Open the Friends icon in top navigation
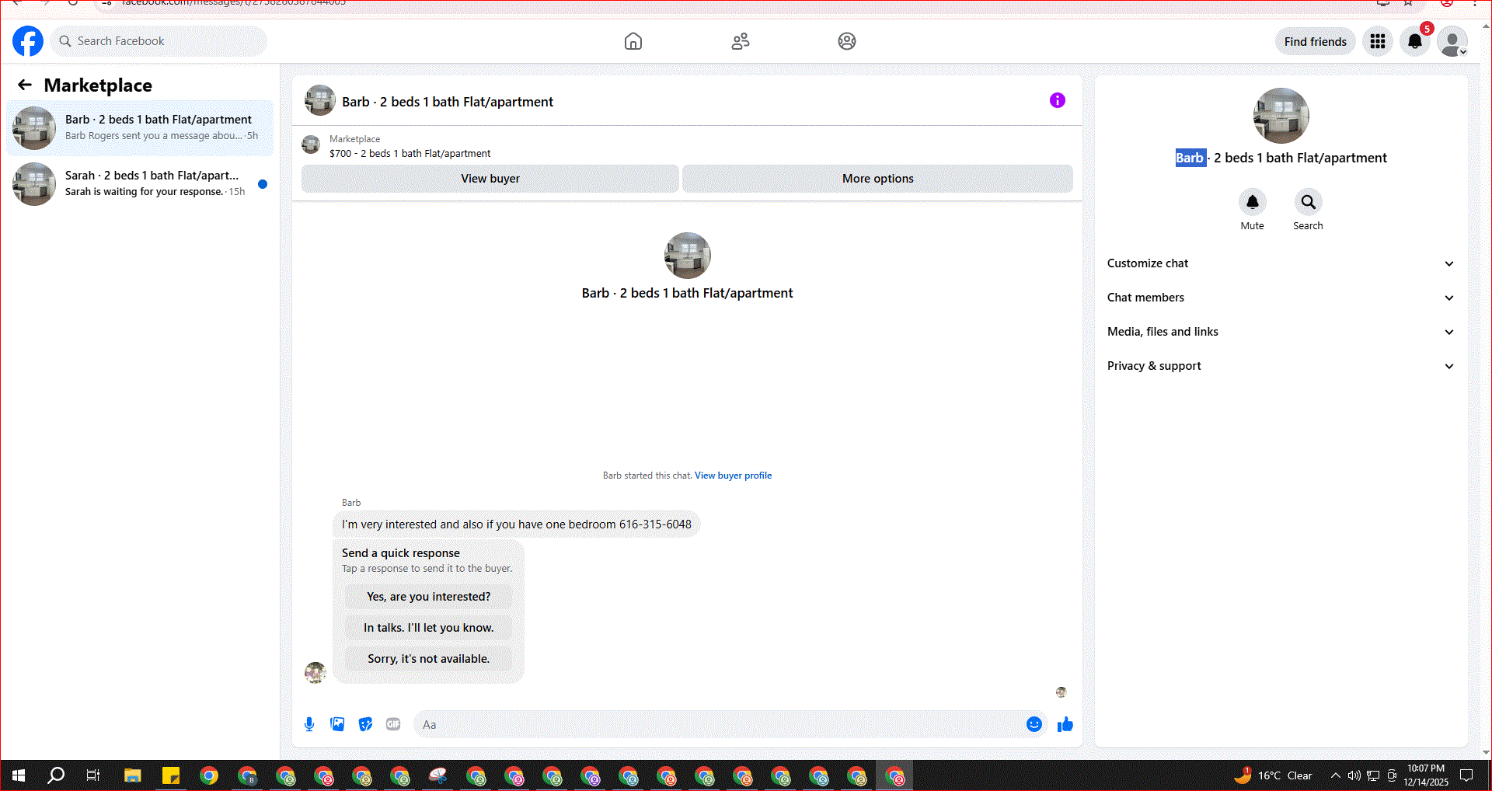 (x=741, y=41)
